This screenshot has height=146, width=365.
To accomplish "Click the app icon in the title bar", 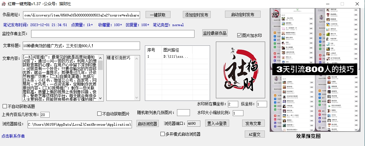I will click(x=4, y=4).
